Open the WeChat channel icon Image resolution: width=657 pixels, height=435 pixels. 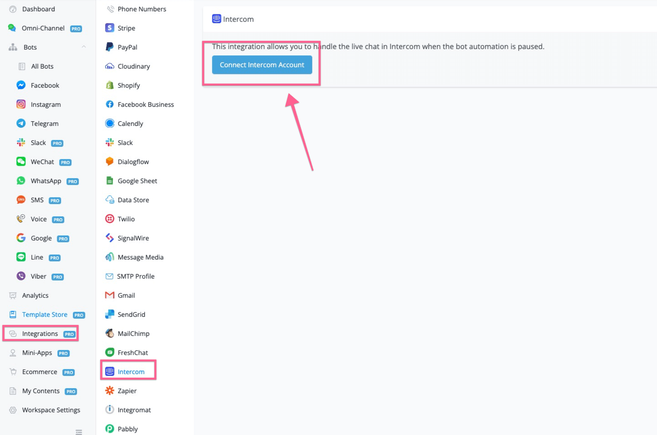point(21,161)
